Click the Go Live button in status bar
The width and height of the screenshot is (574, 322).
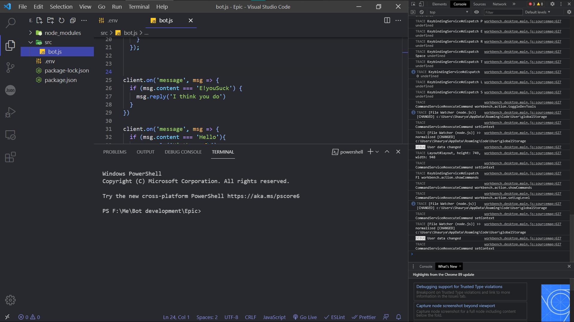point(305,317)
